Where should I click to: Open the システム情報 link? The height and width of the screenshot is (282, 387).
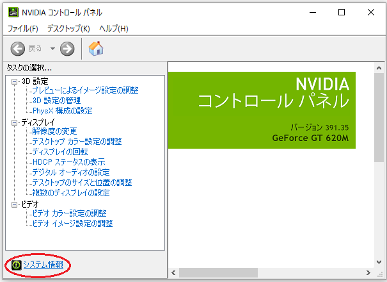(43, 265)
